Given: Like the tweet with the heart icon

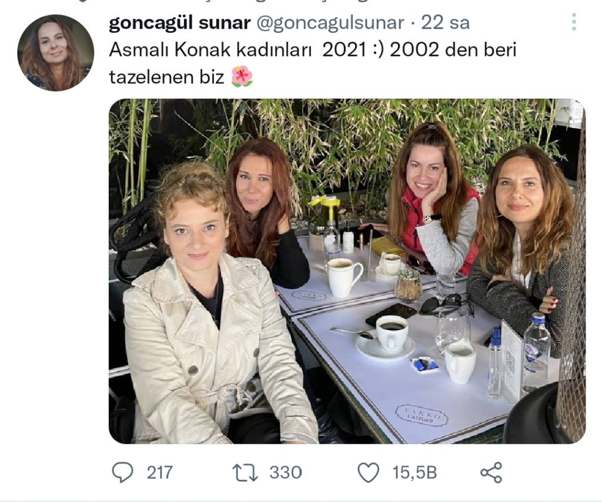Looking at the screenshot, I should click(369, 472).
